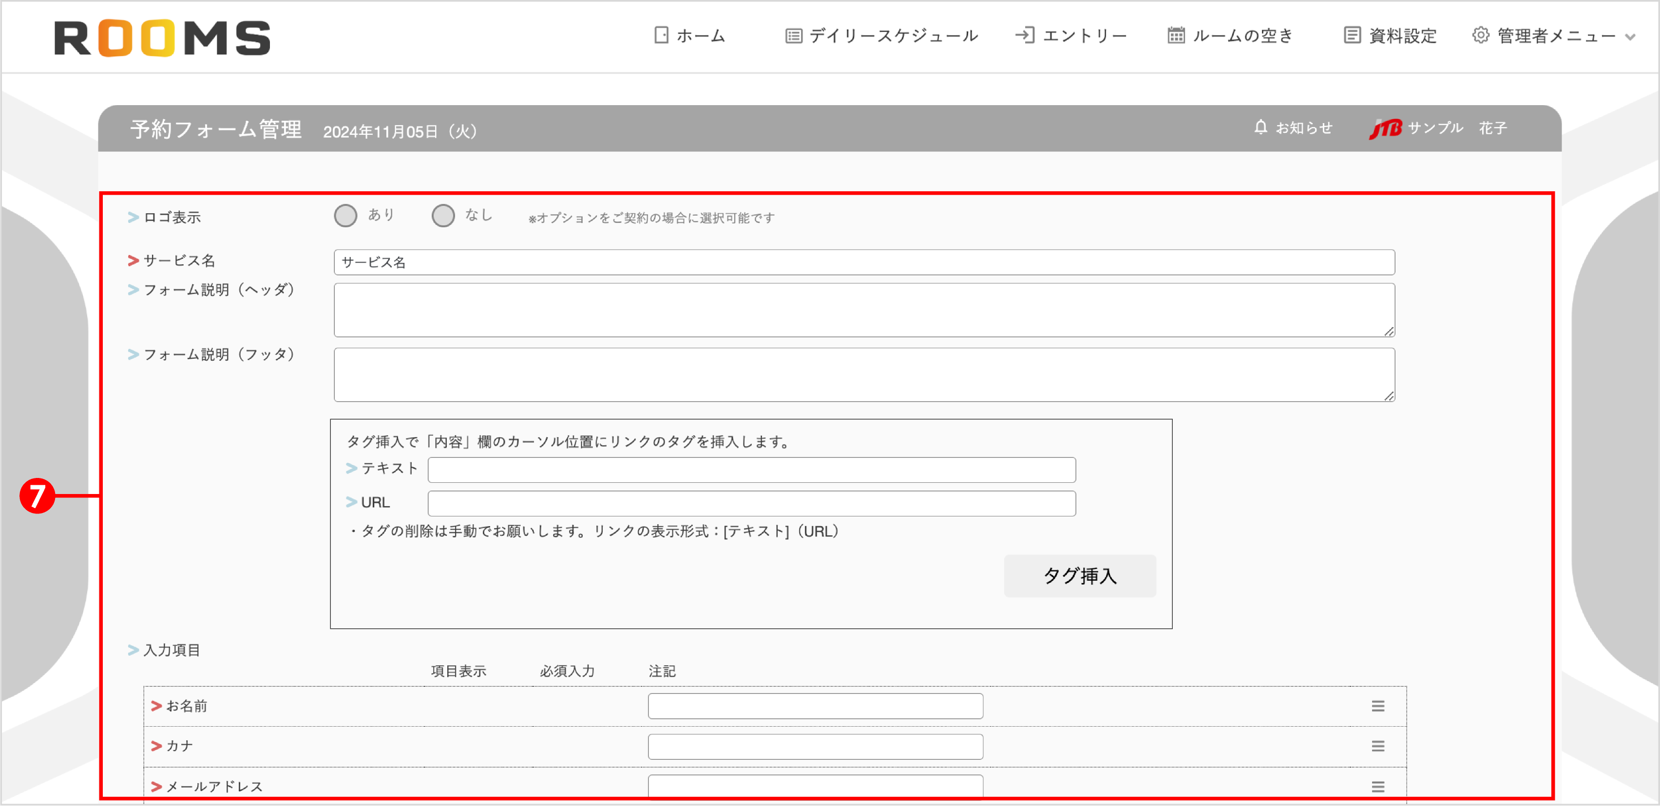Click the drag handle on the カナ row

[1378, 746]
